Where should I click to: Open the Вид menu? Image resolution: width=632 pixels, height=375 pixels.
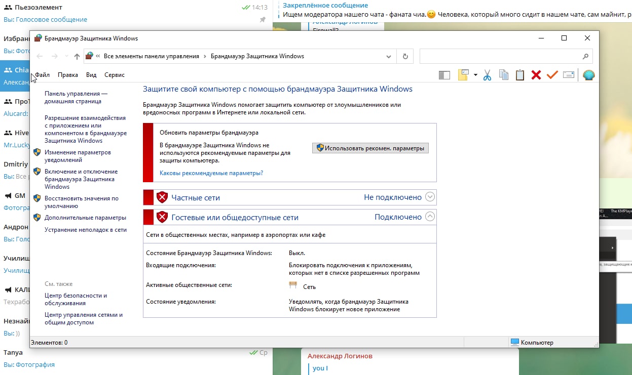tap(91, 75)
